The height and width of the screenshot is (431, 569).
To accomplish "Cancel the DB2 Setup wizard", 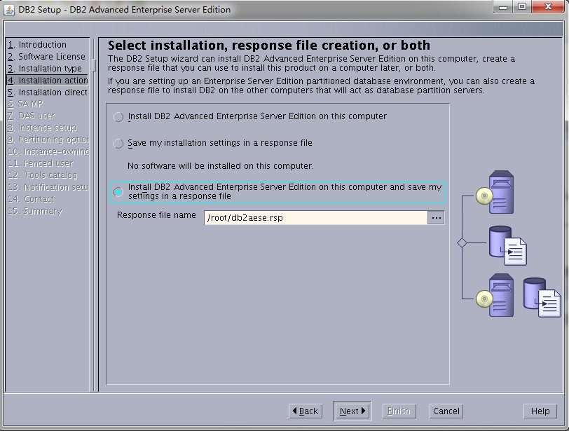I will pyautogui.click(x=446, y=411).
